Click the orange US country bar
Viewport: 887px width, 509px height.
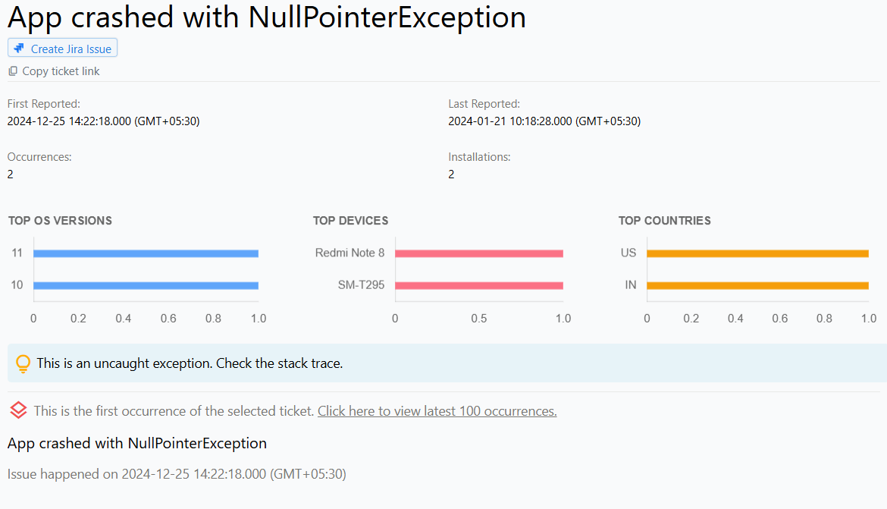coord(757,253)
